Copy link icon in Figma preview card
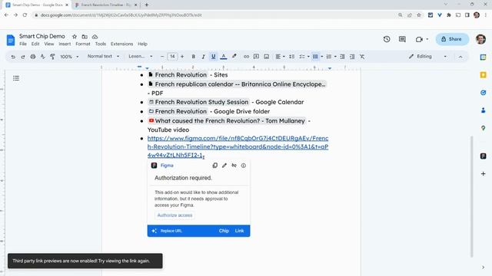 point(215,166)
